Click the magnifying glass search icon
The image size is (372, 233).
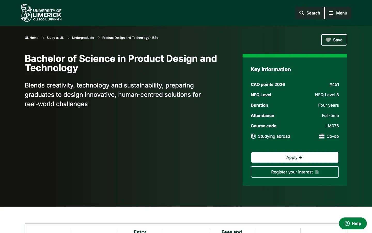tap(302, 13)
